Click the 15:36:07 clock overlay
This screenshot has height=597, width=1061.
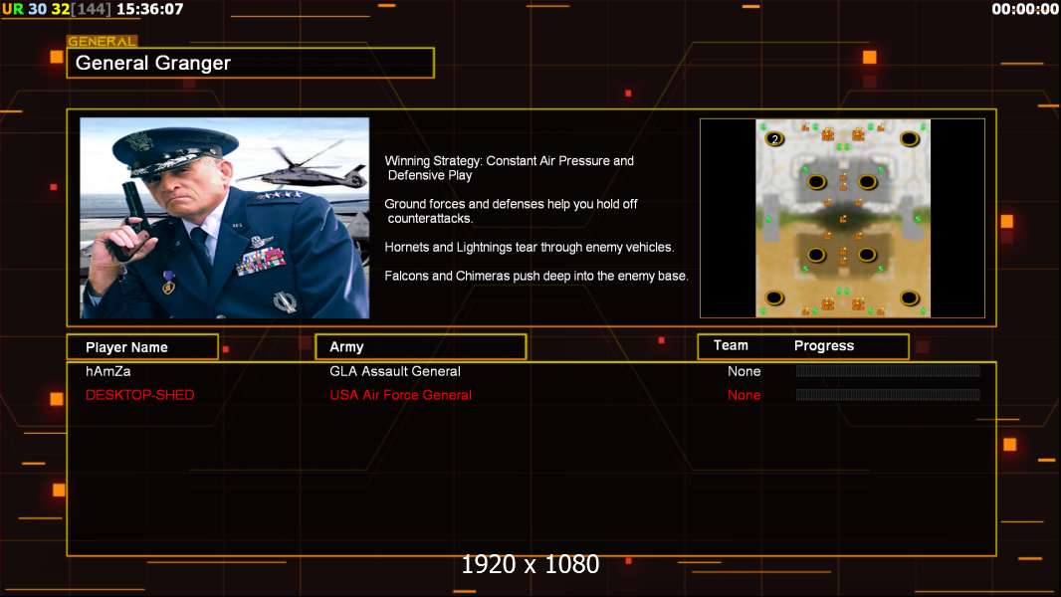tap(149, 9)
